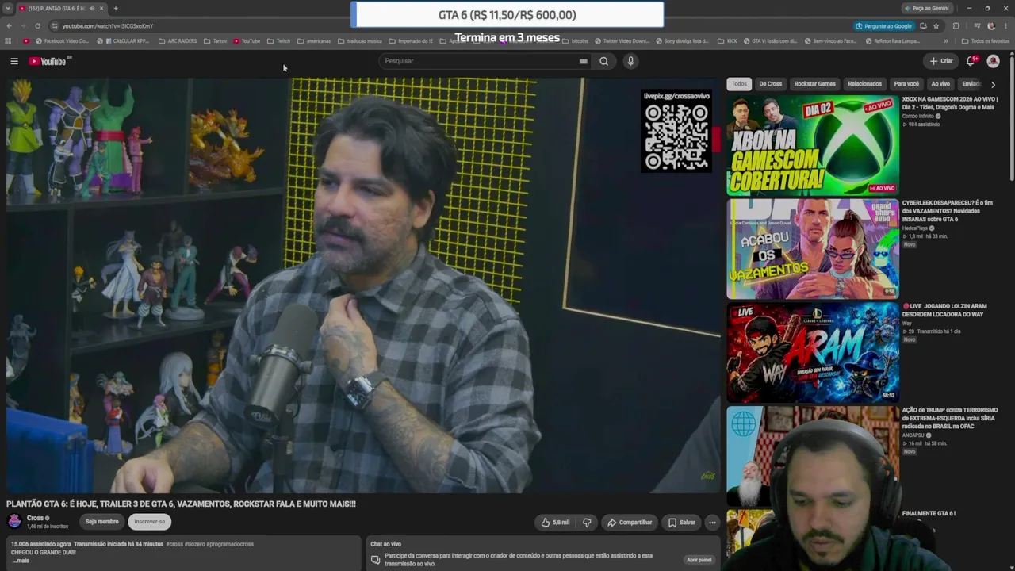Open the YouTube guide hamburger menu
Screen dimensions: 1015x571
coord(14,61)
